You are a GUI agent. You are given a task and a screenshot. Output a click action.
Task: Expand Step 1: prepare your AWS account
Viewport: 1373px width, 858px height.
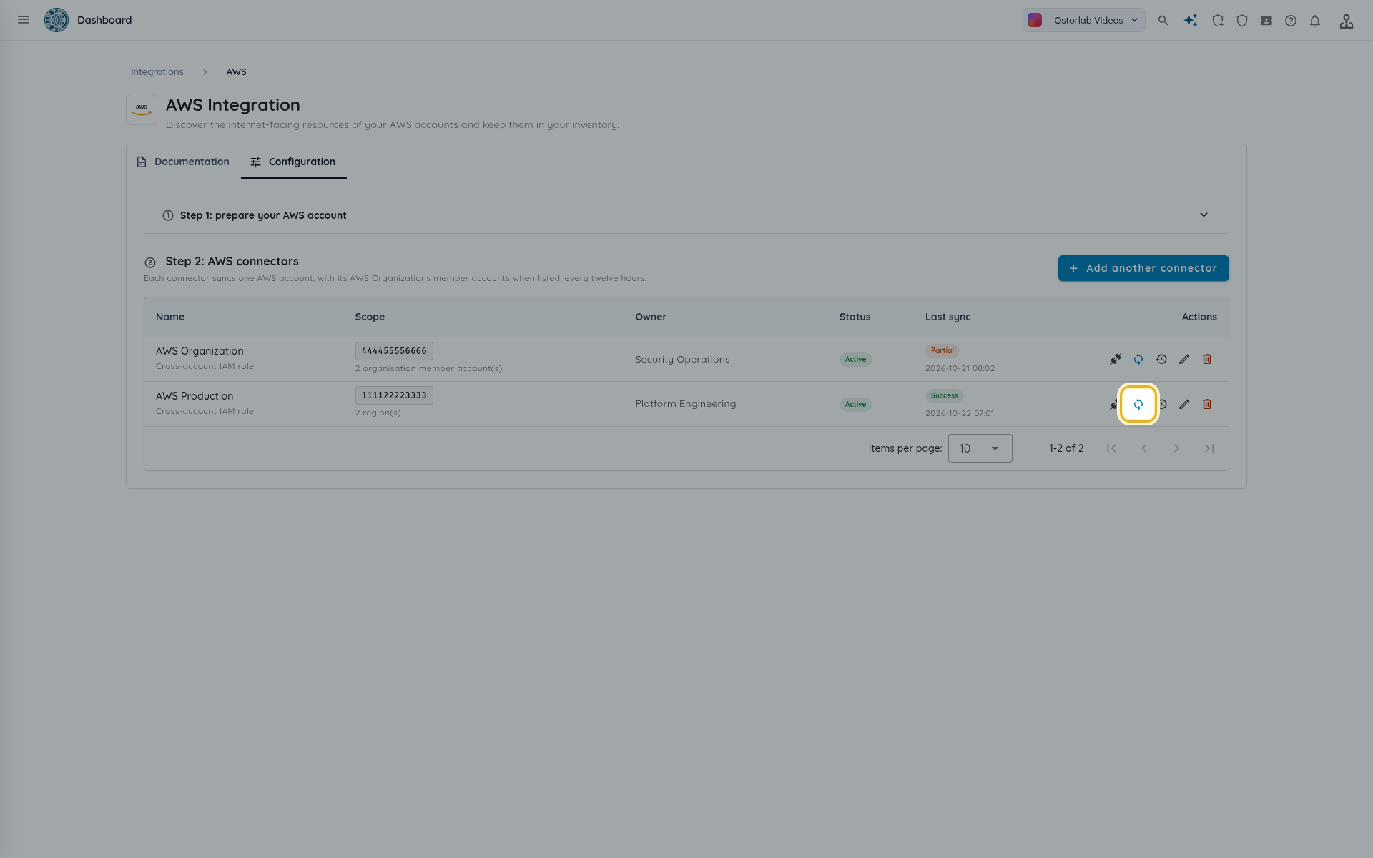(686, 215)
